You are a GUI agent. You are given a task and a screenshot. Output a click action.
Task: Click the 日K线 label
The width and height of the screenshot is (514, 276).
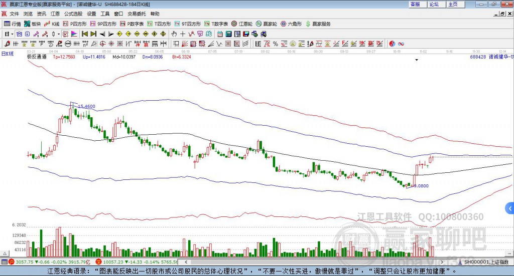[x=8, y=54]
